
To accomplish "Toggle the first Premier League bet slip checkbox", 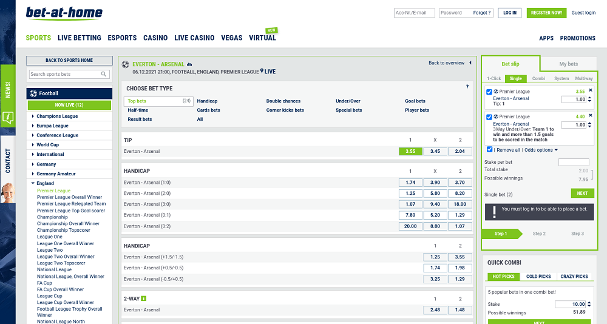I will (x=489, y=92).
